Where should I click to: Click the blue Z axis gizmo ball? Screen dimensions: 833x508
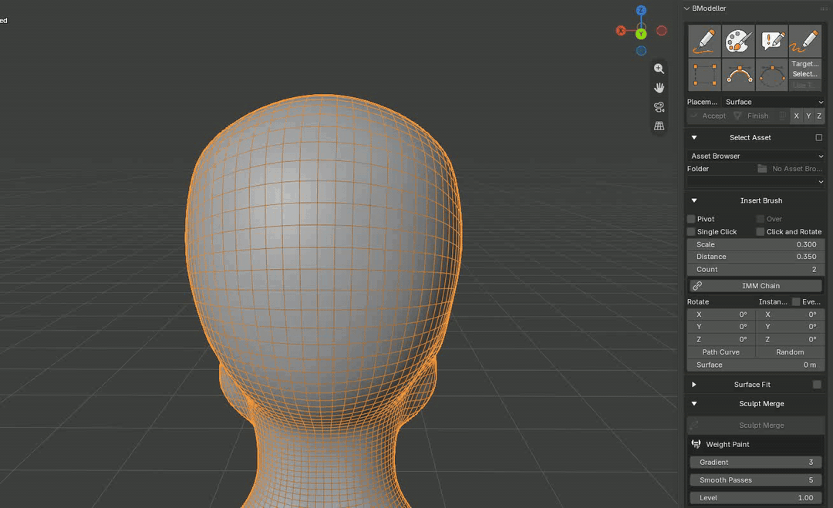pyautogui.click(x=641, y=10)
